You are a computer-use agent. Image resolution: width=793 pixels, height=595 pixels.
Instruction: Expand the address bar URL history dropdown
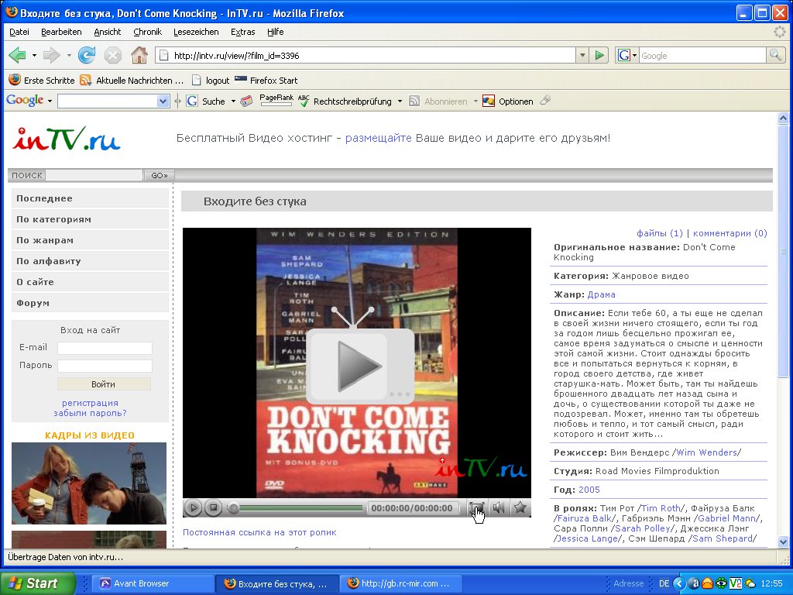point(582,56)
